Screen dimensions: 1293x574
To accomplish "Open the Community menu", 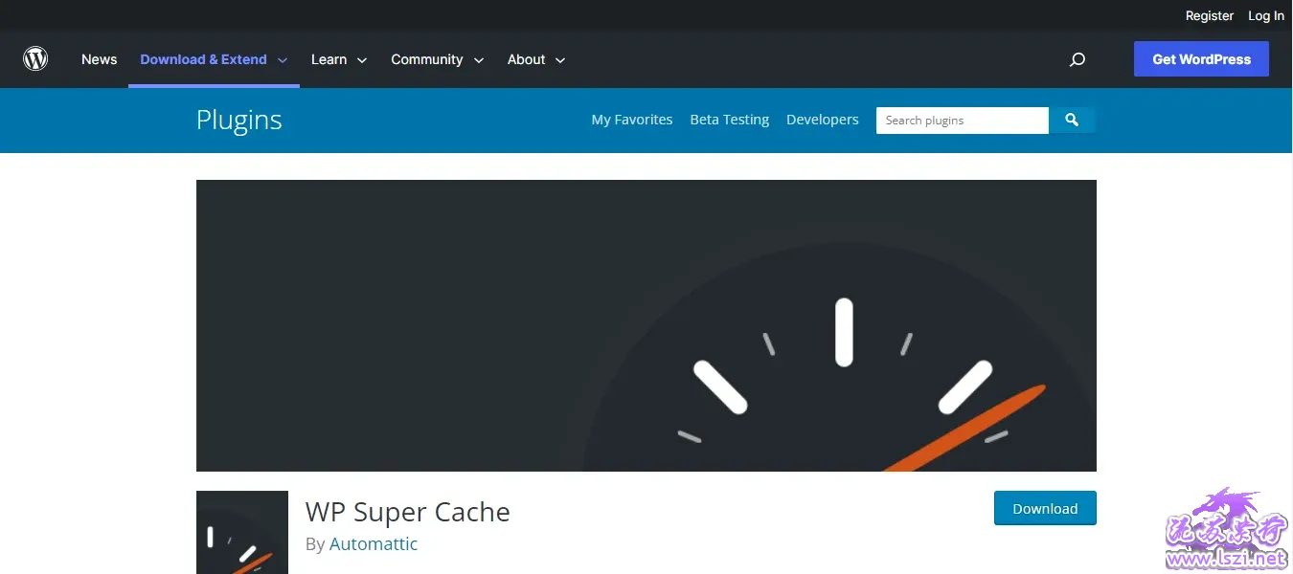I will pos(427,59).
